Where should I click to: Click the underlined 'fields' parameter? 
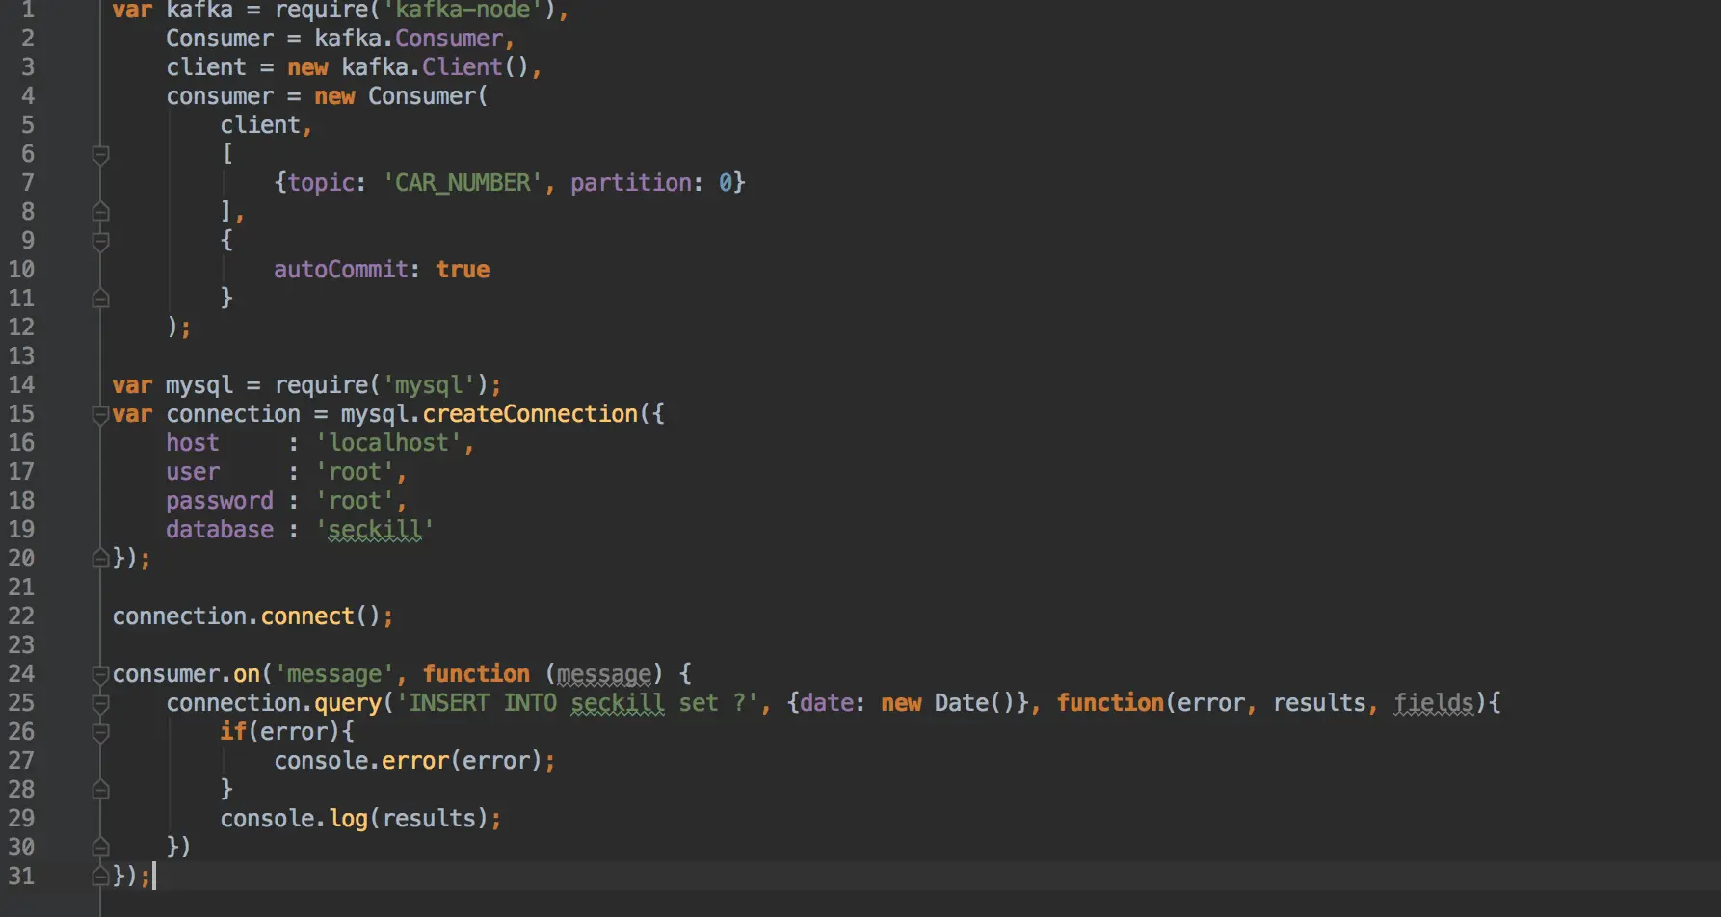point(1434,703)
